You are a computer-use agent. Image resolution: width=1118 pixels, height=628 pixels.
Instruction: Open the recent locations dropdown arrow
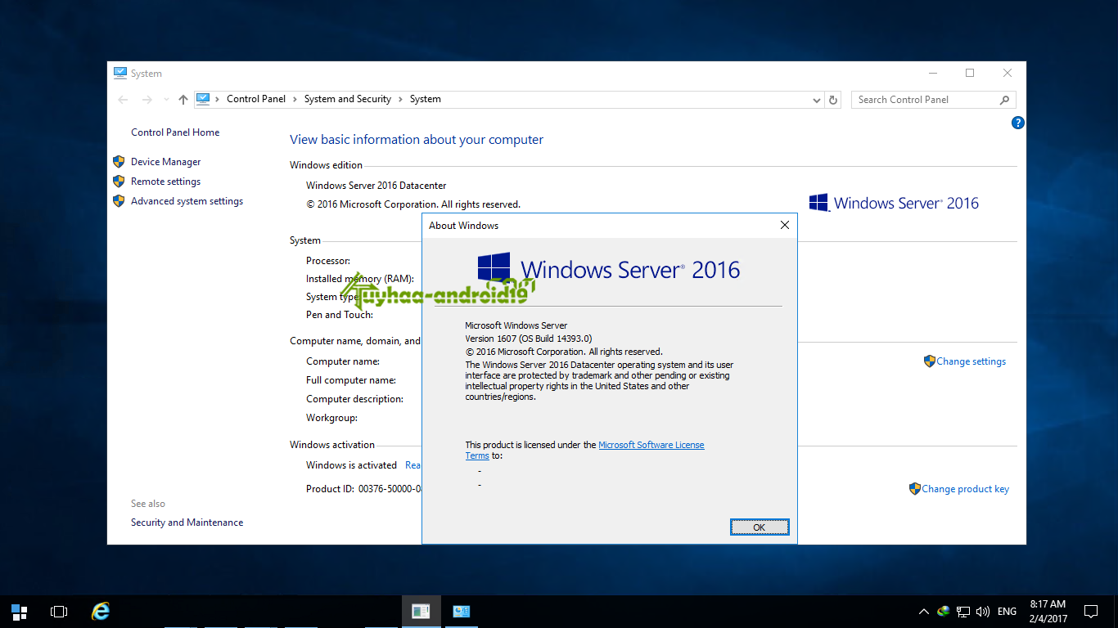166,100
